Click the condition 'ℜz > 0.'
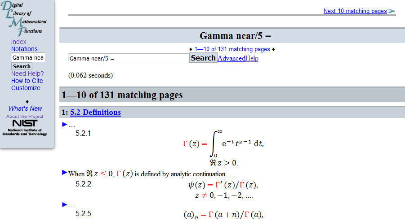 (224, 163)
